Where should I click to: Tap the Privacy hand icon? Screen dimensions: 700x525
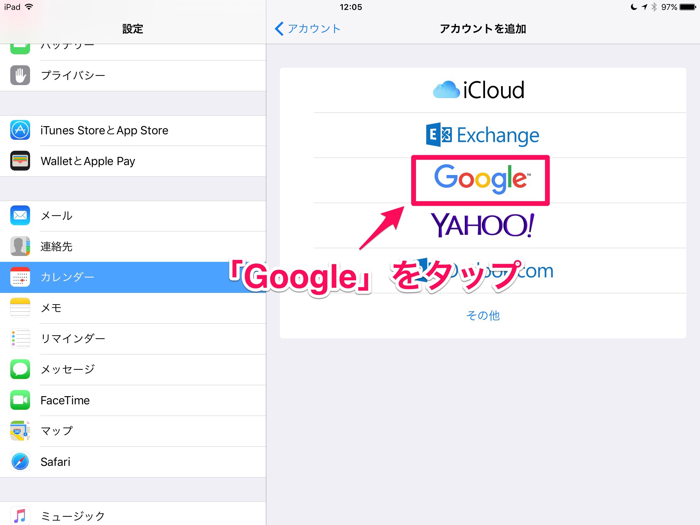coord(20,75)
